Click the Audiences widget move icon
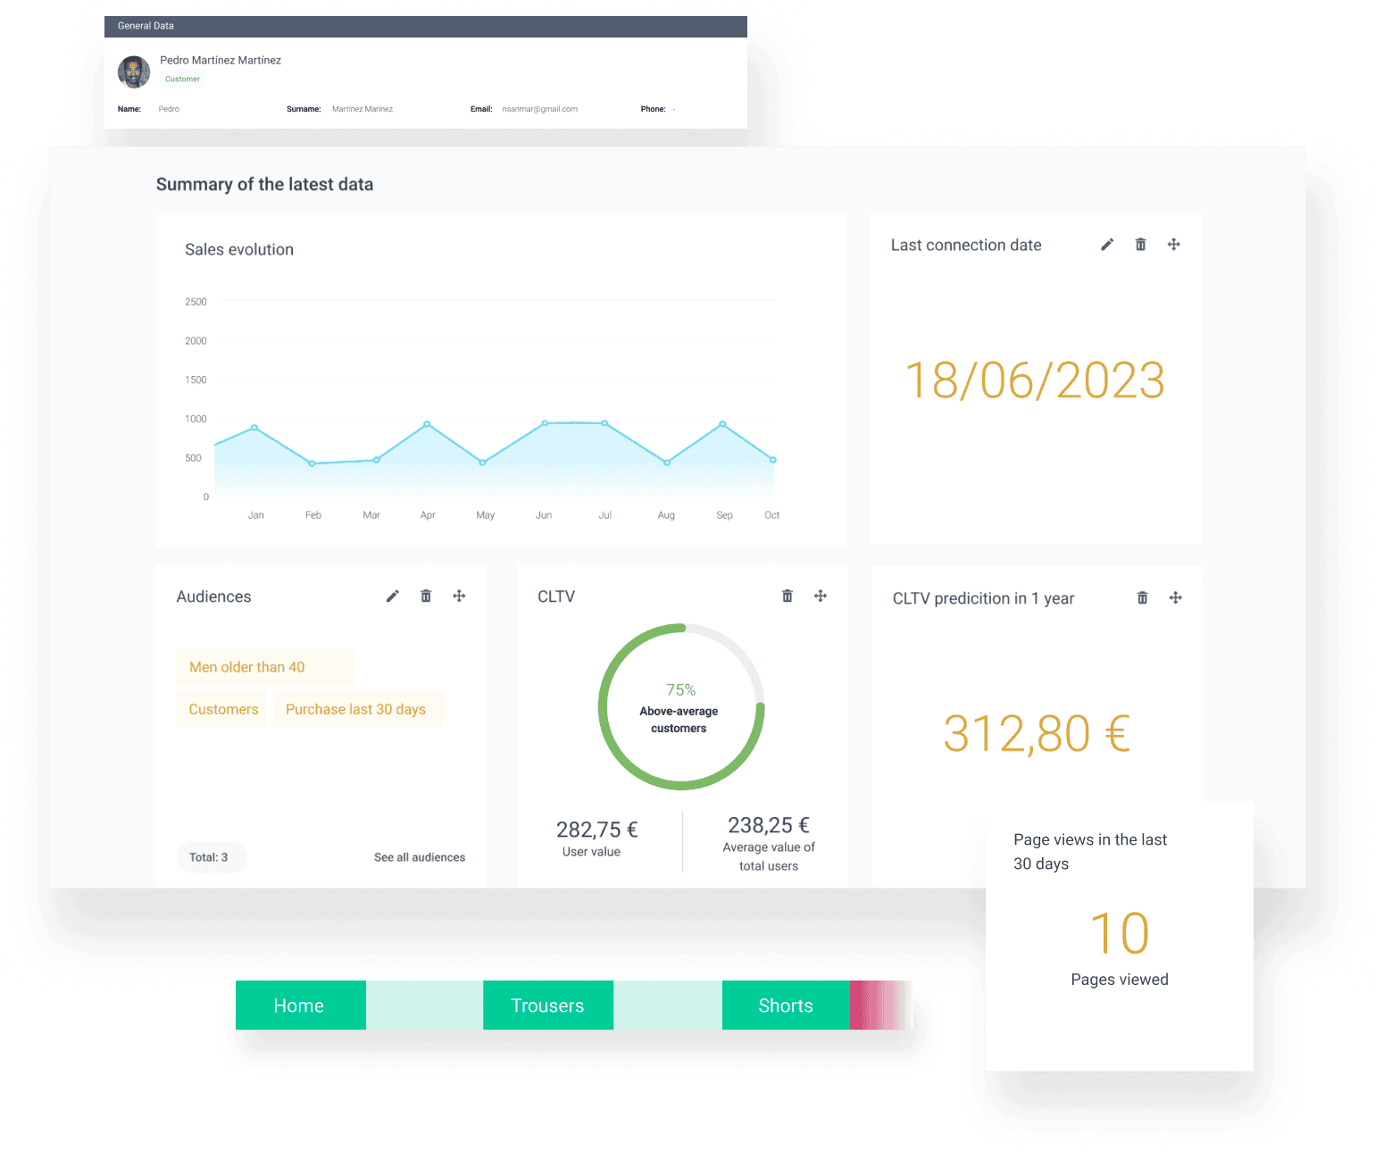Viewport: 1375px width, 1160px height. pos(459,596)
